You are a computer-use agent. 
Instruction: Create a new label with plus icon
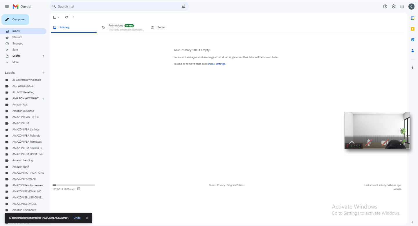click(x=43, y=73)
